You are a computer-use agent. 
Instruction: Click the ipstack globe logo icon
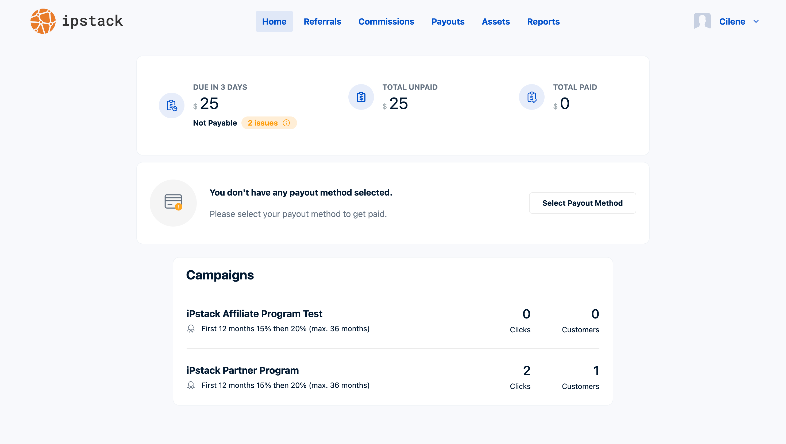[x=43, y=21]
